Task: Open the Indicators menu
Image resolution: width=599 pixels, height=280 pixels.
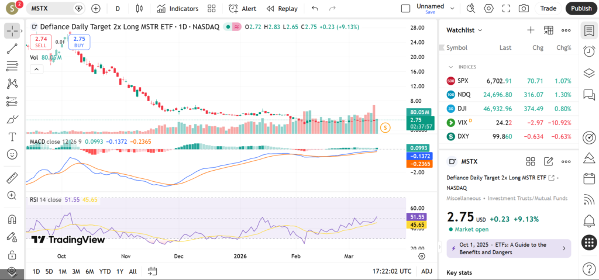Action: 177,9
